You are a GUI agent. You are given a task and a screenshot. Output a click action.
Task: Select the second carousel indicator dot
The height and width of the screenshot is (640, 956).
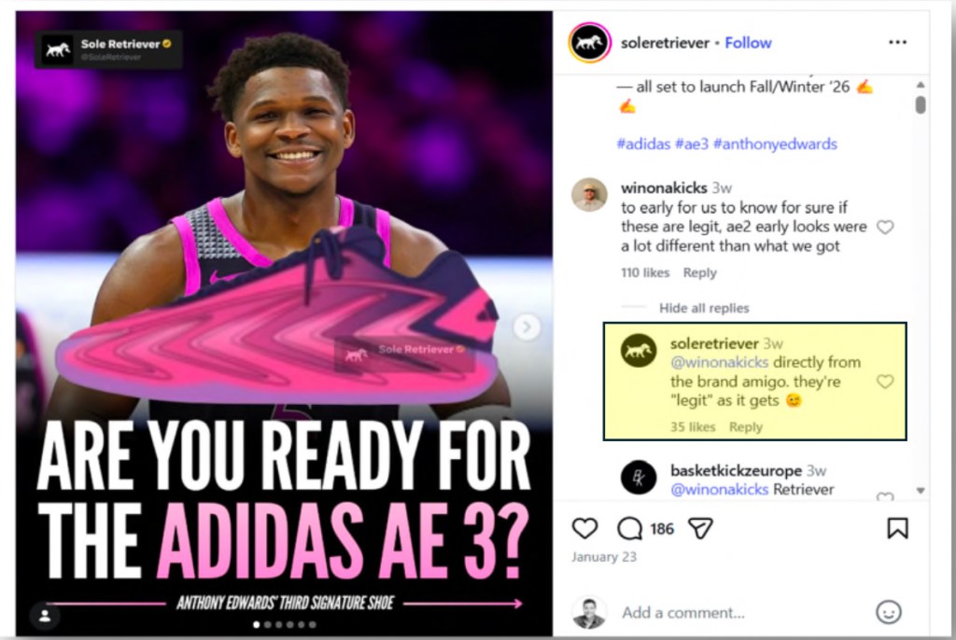pos(268,624)
